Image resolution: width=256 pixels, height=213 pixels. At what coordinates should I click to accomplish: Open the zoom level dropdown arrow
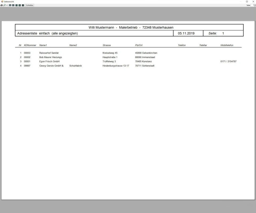7,5
